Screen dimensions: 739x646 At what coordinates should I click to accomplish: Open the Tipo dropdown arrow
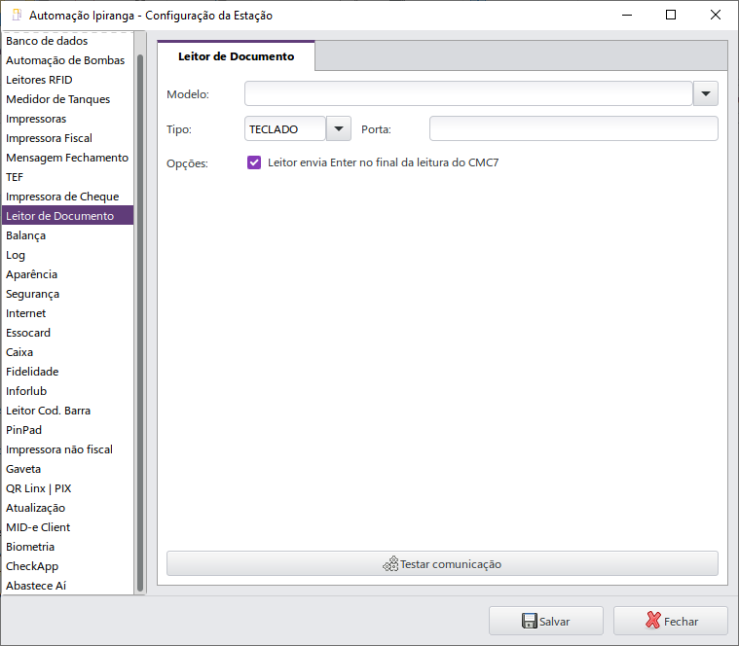[339, 128]
